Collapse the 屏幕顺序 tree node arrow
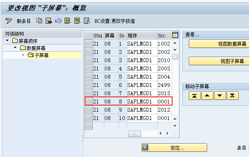Image resolution: width=249 pixels, height=157 pixels. (7, 41)
